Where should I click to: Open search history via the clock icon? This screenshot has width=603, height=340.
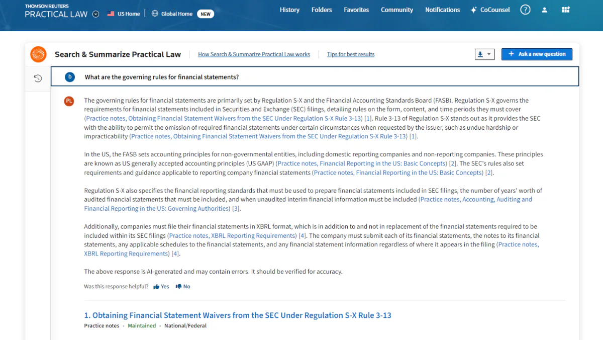pyautogui.click(x=38, y=78)
